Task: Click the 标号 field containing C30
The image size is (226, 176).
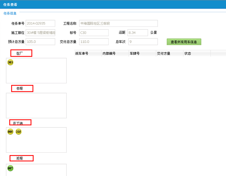Action: click(94, 33)
